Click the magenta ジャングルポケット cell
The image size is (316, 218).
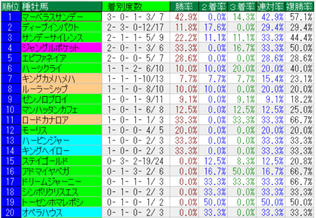click(60, 47)
